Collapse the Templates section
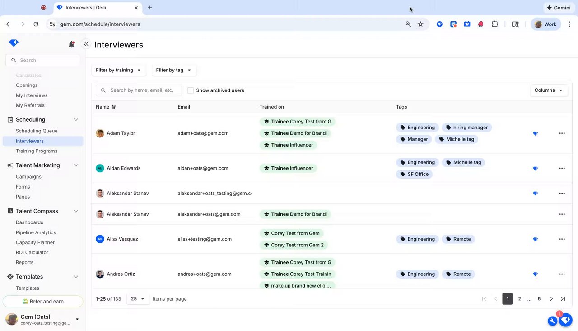The height and width of the screenshot is (331, 578). tap(76, 277)
